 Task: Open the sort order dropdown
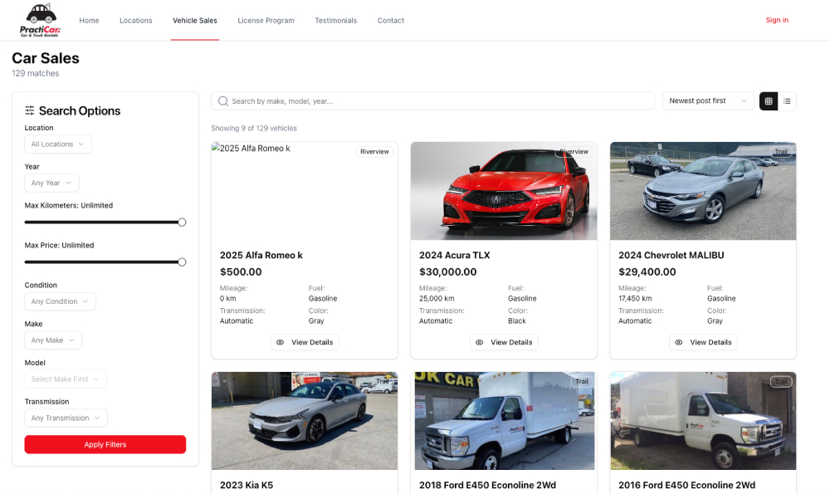click(x=708, y=101)
